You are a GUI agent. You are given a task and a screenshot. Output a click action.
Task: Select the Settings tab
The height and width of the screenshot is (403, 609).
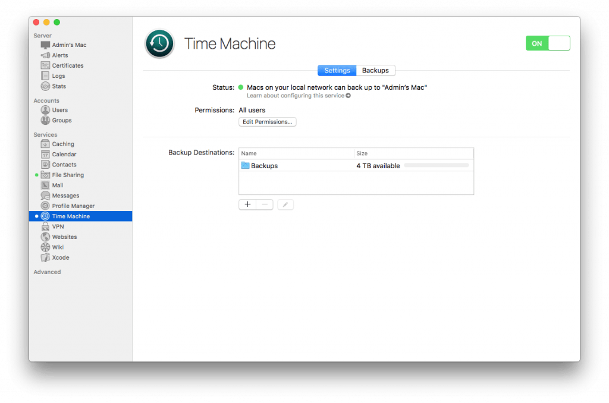337,70
